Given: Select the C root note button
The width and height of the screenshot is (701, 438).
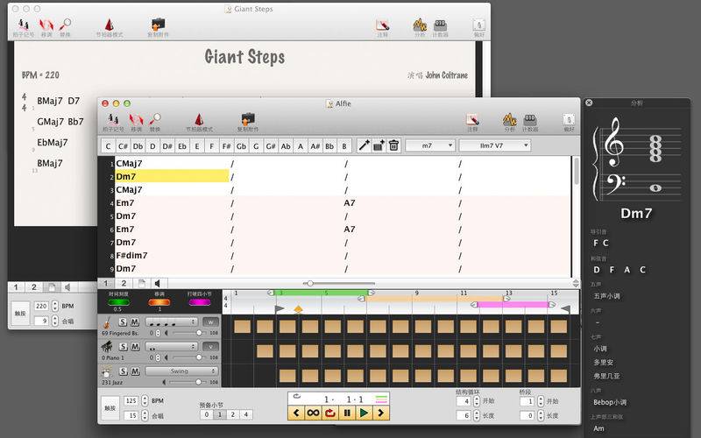Looking at the screenshot, I should [x=108, y=145].
